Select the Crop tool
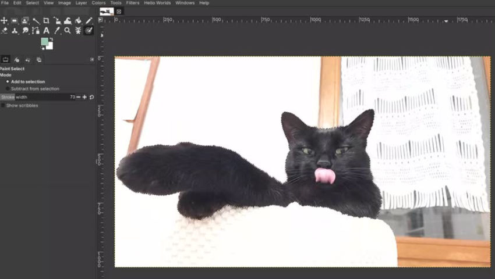 coord(46,21)
